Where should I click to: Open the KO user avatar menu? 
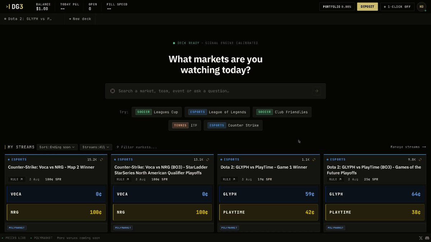tap(421, 6)
